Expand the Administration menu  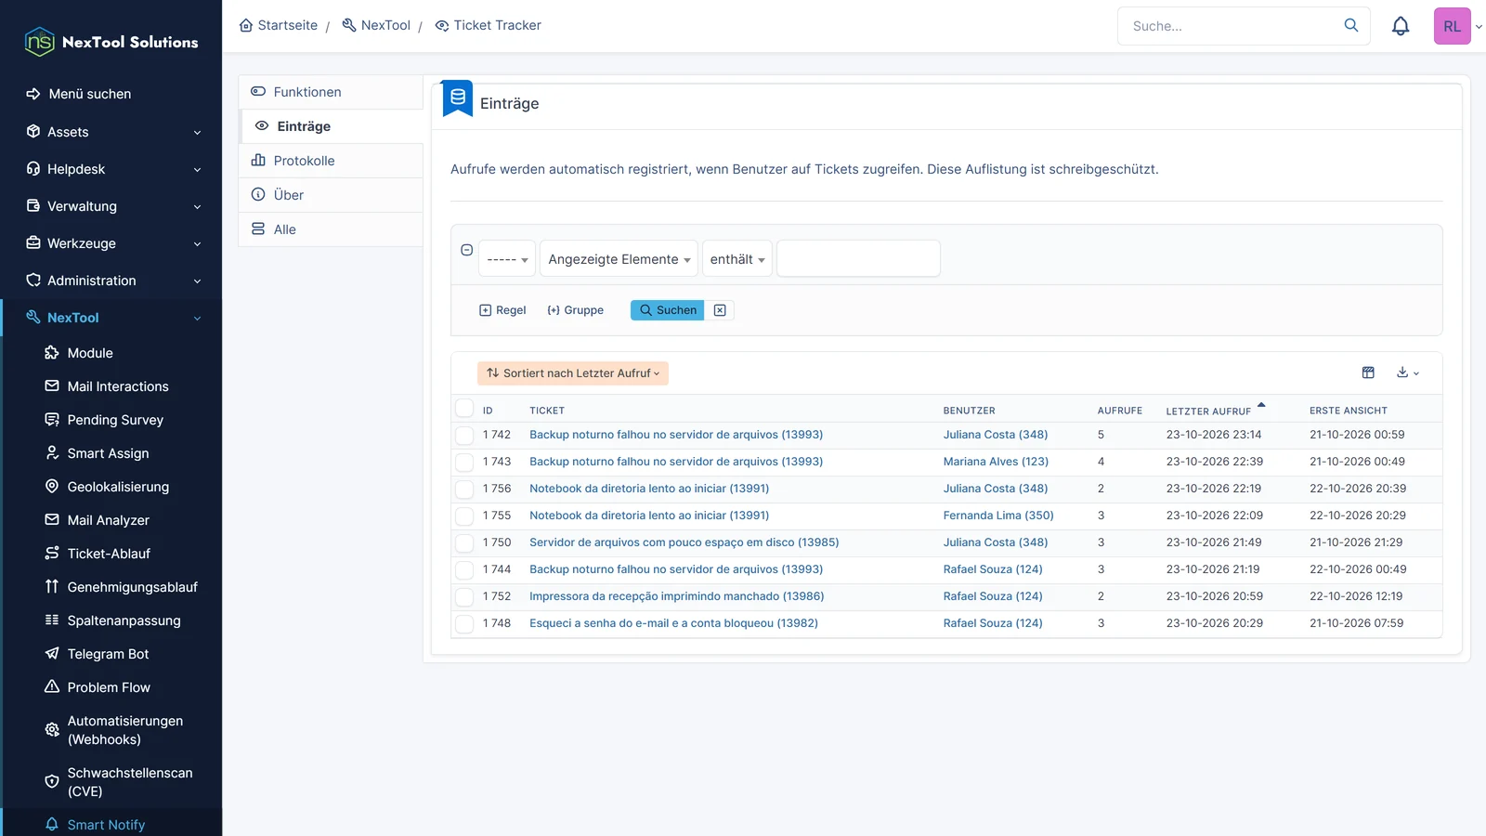click(111, 281)
